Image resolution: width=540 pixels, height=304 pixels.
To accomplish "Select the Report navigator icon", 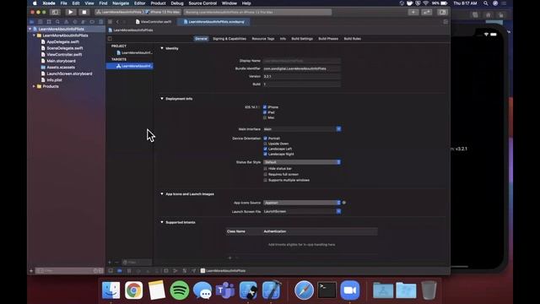I will pyautogui.click(x=100, y=22).
